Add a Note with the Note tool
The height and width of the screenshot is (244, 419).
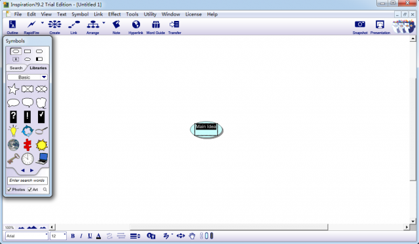point(116,27)
